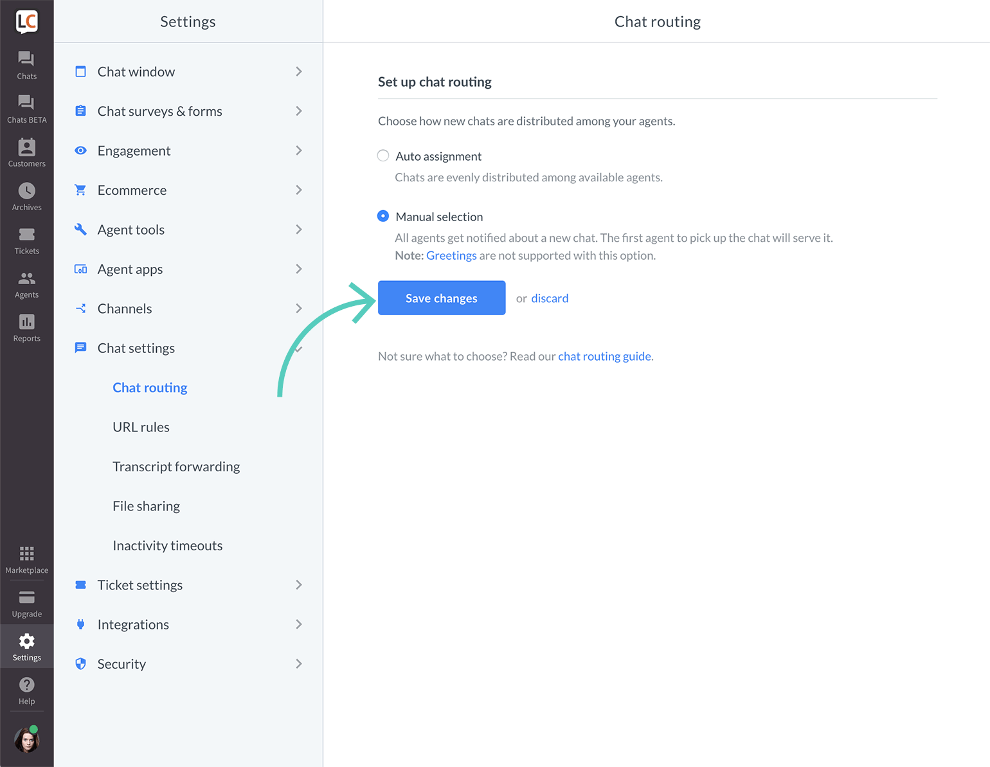The image size is (990, 767).
Task: Open Transcript forwarding settings
Action: [176, 467]
